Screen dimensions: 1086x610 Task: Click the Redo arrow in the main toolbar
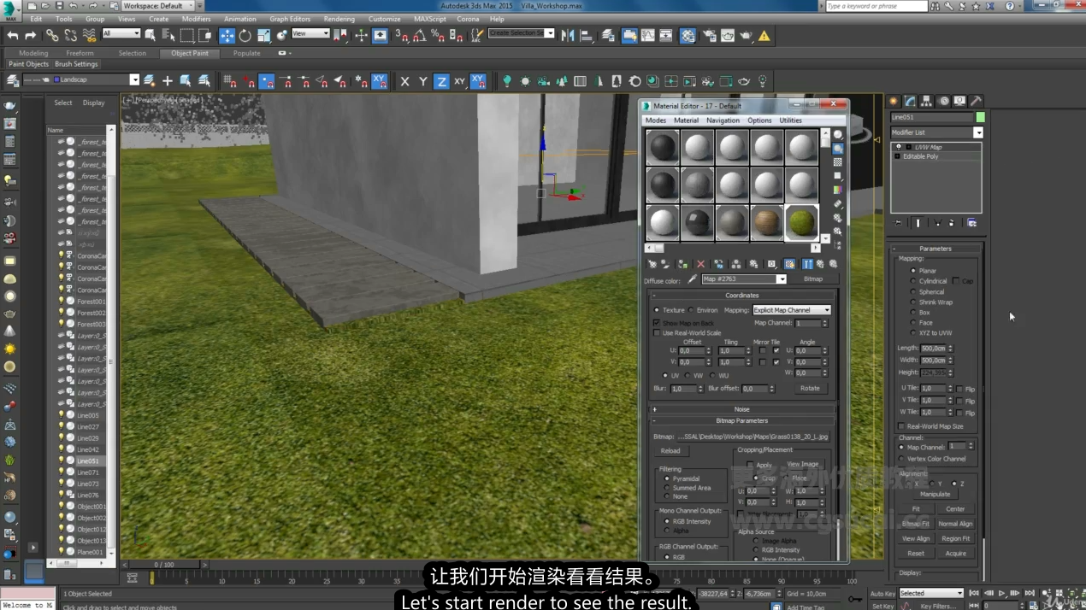tap(31, 35)
